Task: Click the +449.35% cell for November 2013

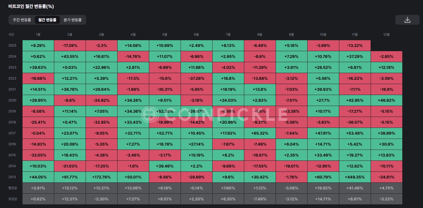Action: (x=355, y=177)
